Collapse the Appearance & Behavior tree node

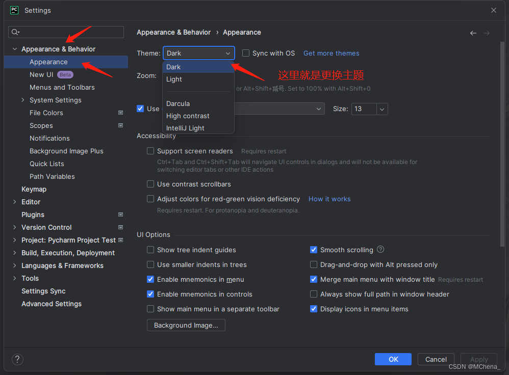pos(15,49)
